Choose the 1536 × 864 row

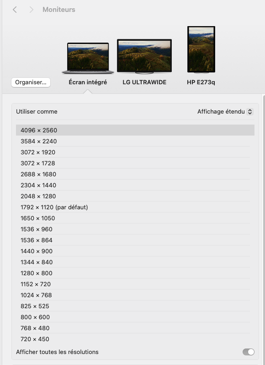[135, 240]
